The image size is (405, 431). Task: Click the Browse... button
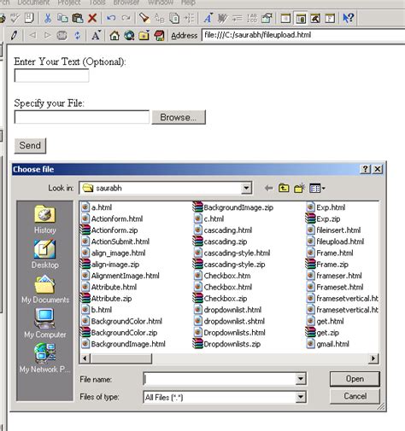179,117
